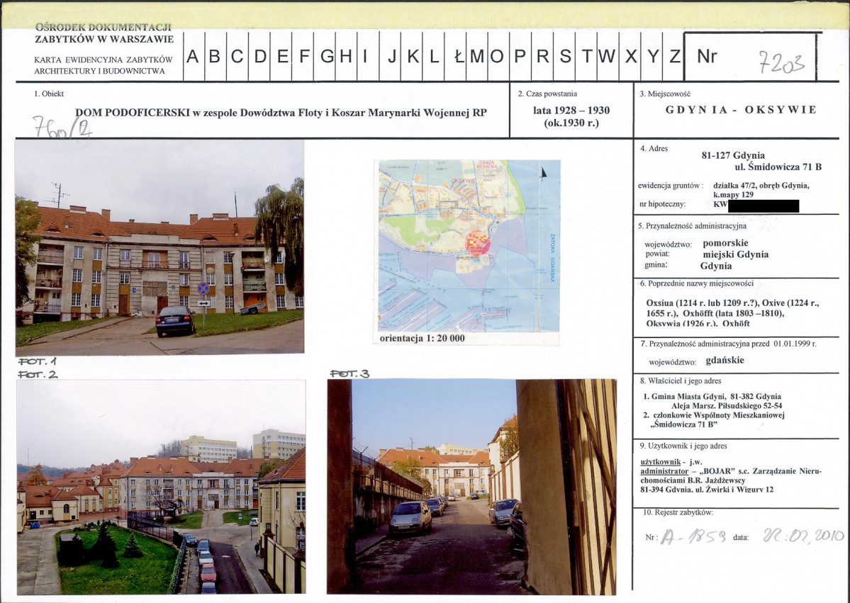850x603 pixels.
Task: Open FOT. 3 street view photograph
Action: coord(471,487)
